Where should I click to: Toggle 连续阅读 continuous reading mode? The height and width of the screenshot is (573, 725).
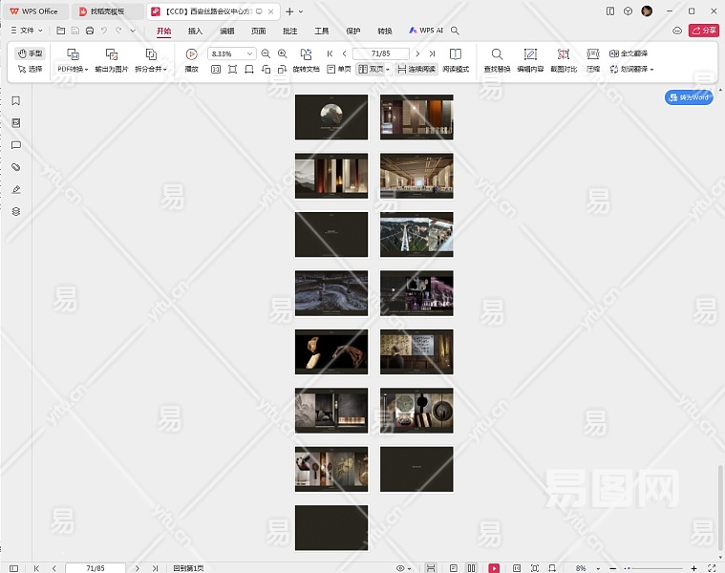tap(416, 70)
